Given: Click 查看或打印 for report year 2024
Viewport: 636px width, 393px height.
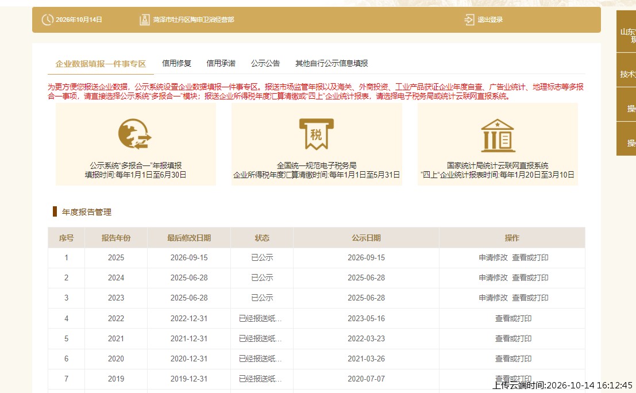Looking at the screenshot, I should [530, 278].
